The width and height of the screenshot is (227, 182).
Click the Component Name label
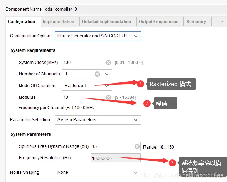[24, 9]
